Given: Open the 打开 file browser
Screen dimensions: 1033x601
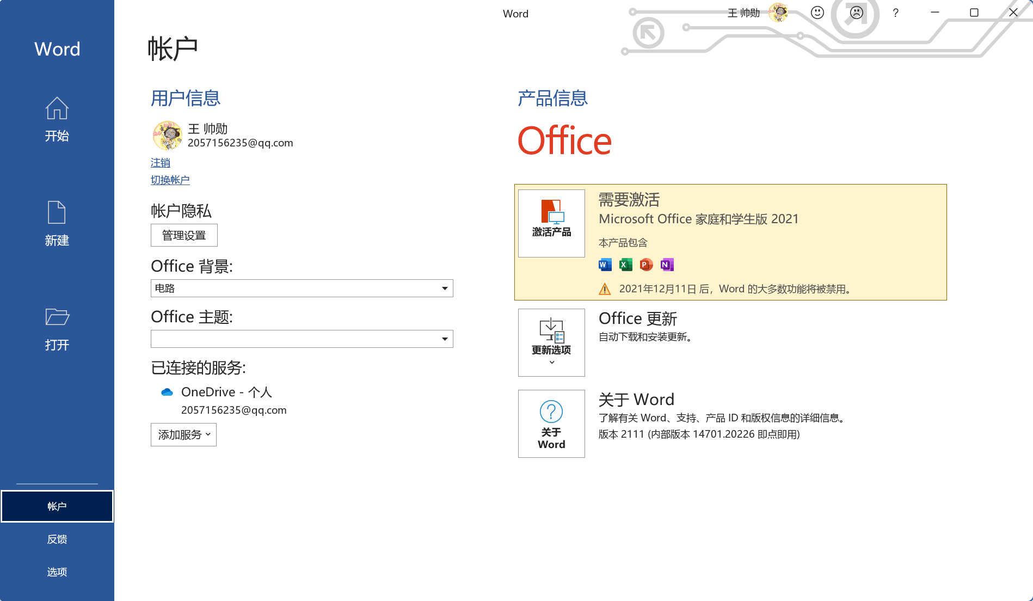Looking at the screenshot, I should tap(57, 329).
